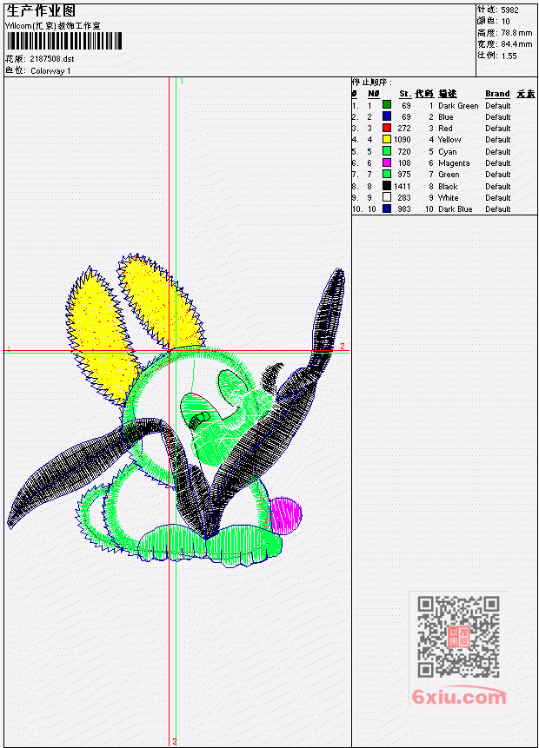539x748 pixels.
Task: Click the "描述" description column header
Action: [448, 94]
